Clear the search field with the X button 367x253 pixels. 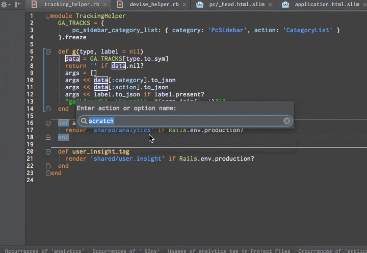coord(286,121)
